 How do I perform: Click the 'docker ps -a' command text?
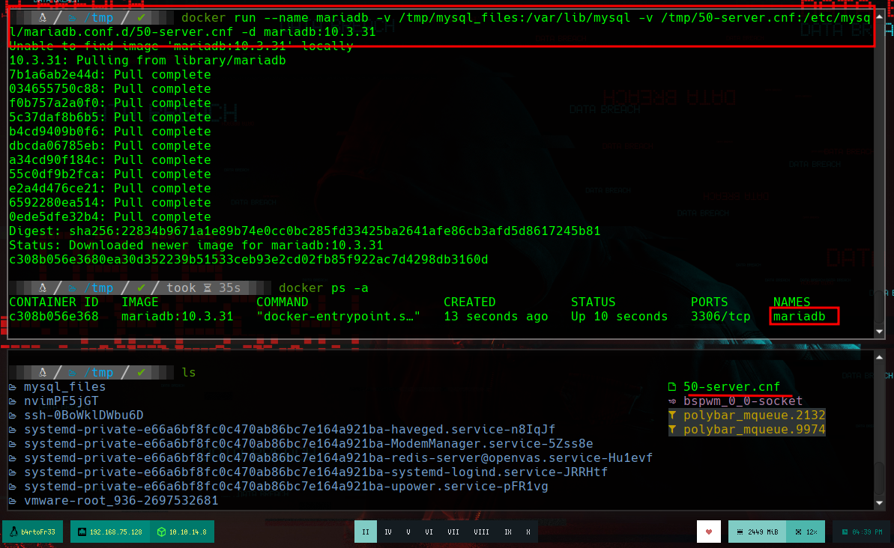click(323, 288)
